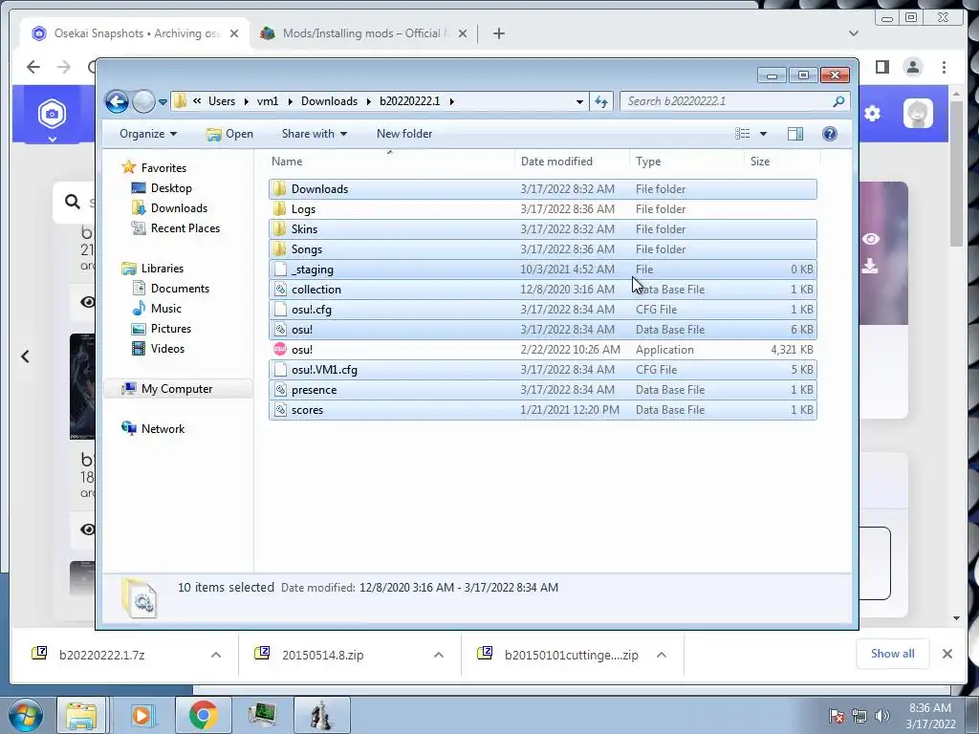Screen dimensions: 979x734
Task: Expand the arrow after b20220222.1 breadcrumb
Action: pos(451,101)
